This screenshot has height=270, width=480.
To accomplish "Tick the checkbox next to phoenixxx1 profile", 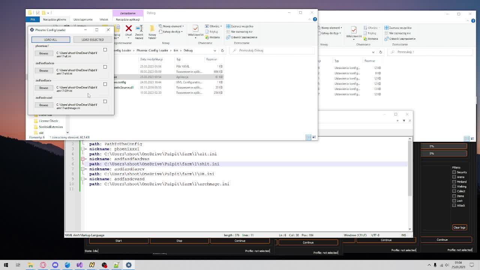I will [x=105, y=49].
